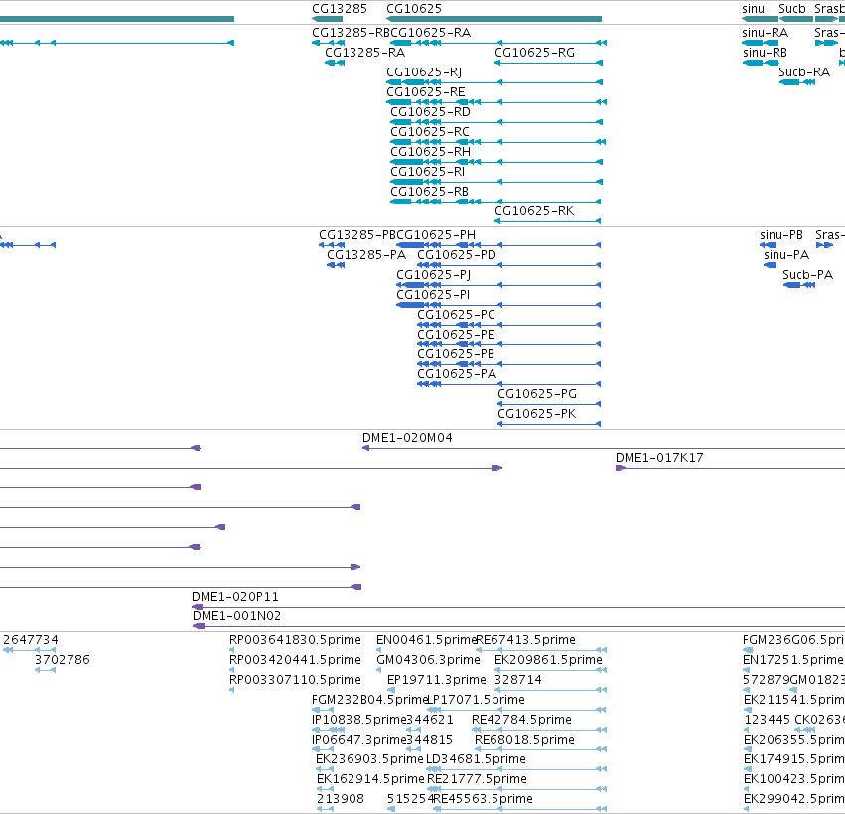Click the CG13285 gene label
This screenshot has height=814, width=845.
point(340,9)
